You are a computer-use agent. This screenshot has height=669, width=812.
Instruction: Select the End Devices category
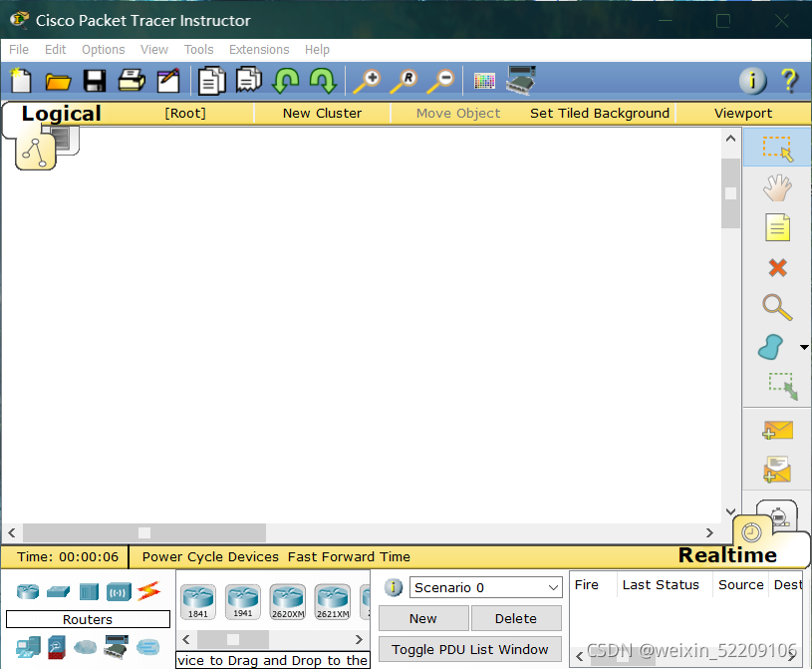28,647
